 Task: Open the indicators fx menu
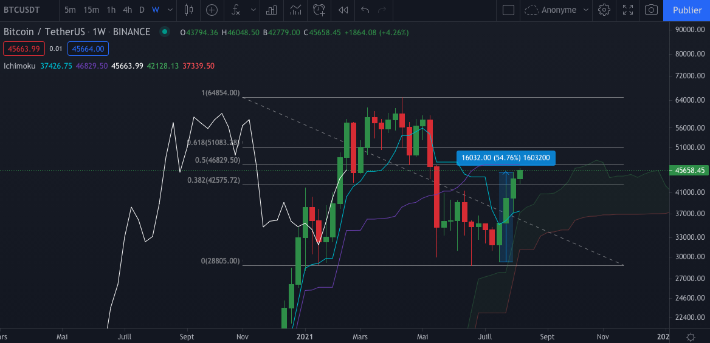coord(235,10)
